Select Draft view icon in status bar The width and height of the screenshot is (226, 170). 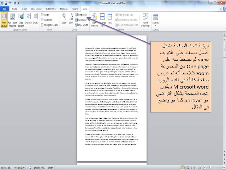[x=194, y=168]
